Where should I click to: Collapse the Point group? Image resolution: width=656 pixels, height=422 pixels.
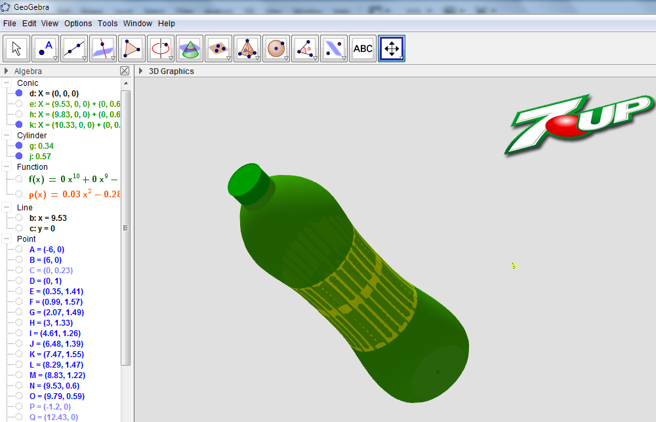tap(7, 239)
